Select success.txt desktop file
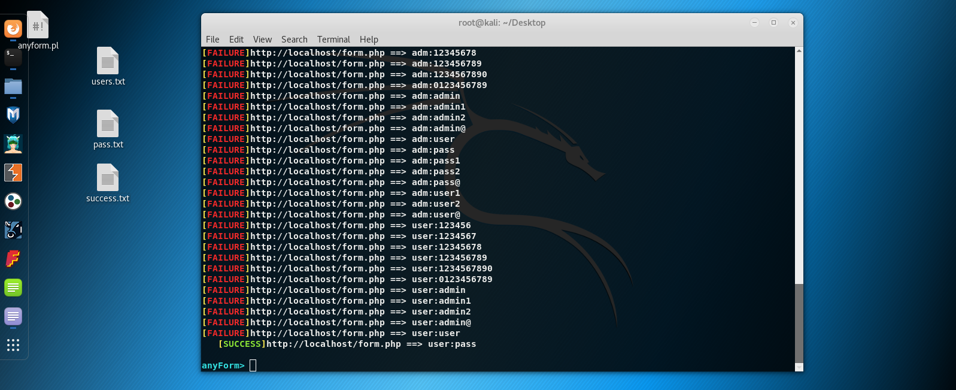956x390 pixels. coord(108,183)
